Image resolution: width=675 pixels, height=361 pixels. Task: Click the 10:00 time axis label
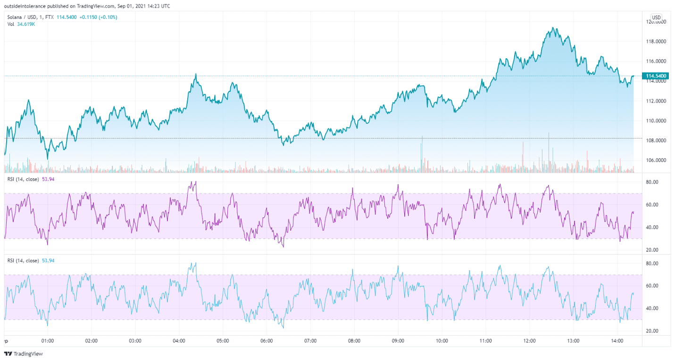pyautogui.click(x=442, y=341)
